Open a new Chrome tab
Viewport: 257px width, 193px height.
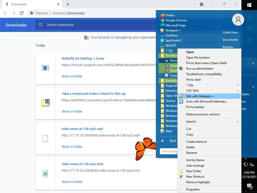click(x=68, y=4)
